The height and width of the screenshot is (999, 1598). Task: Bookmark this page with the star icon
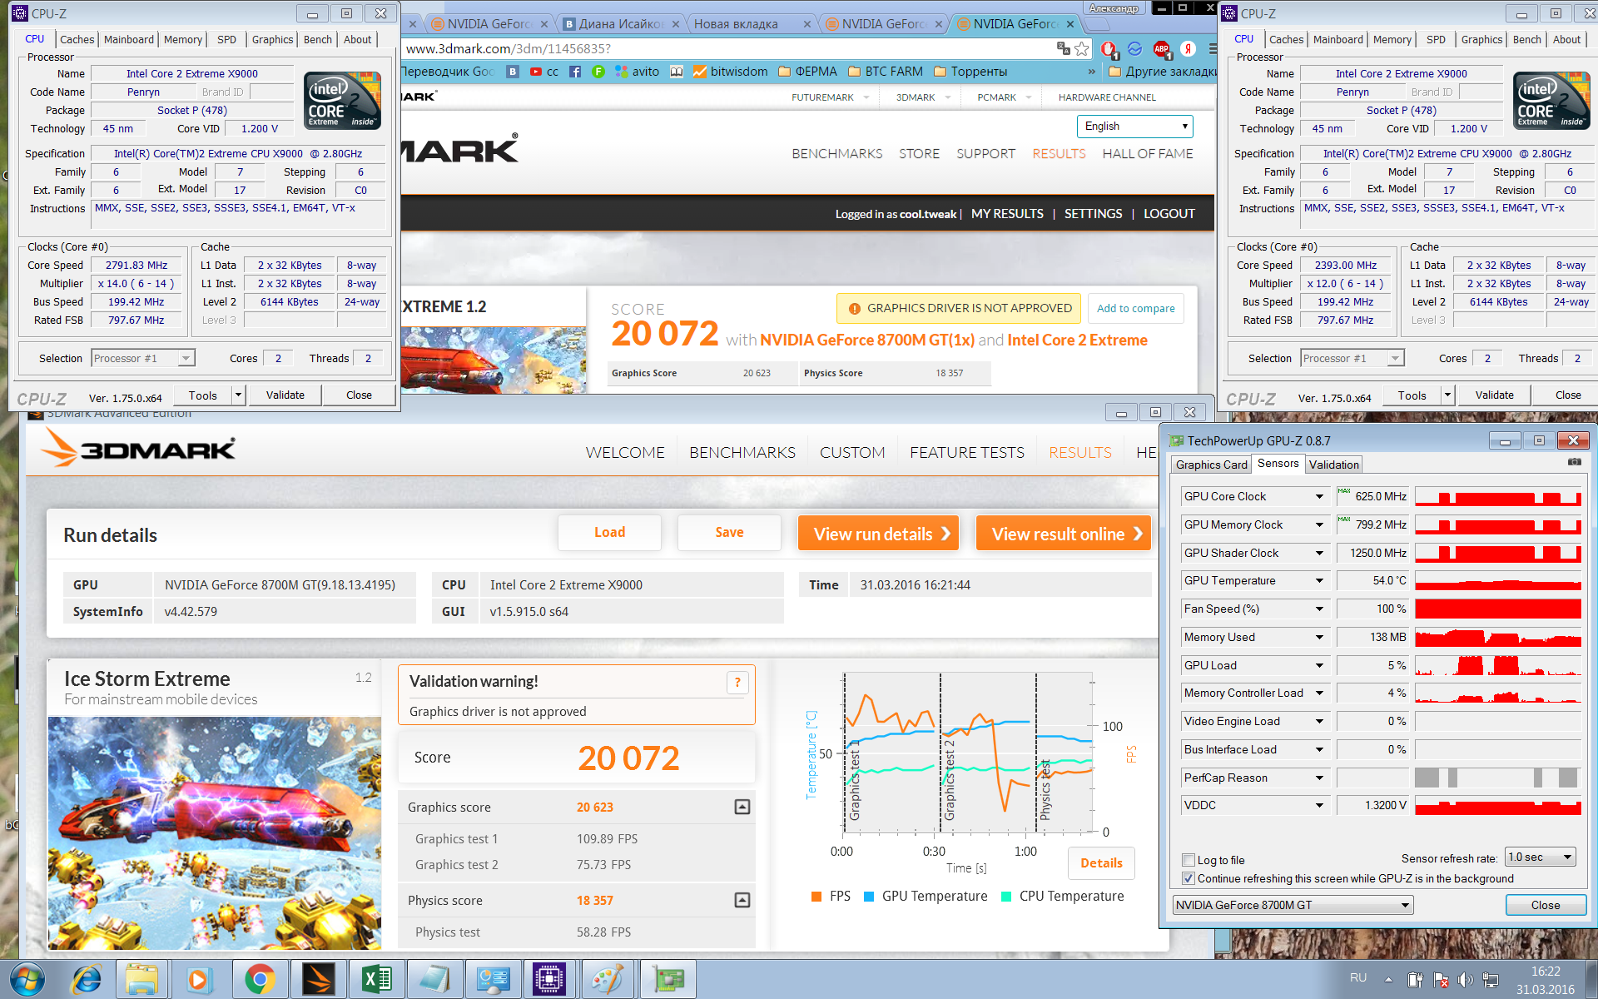1082,48
